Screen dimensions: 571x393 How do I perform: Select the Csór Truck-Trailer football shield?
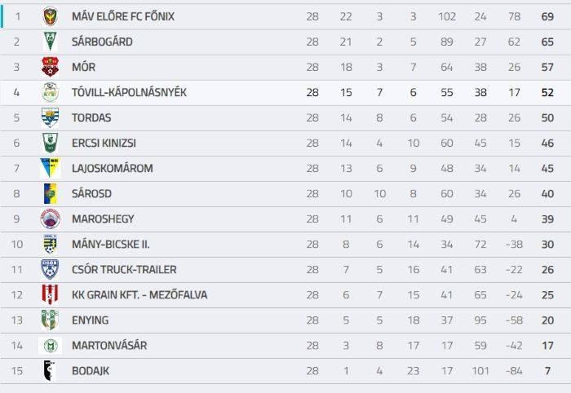[x=51, y=269]
